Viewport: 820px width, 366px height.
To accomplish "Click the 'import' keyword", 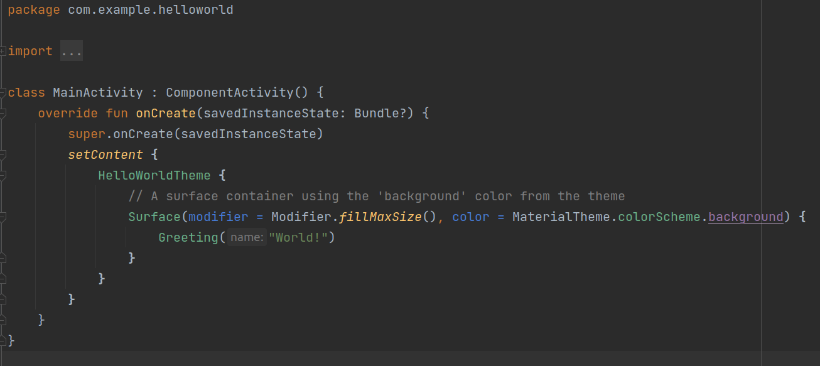I will click(30, 51).
